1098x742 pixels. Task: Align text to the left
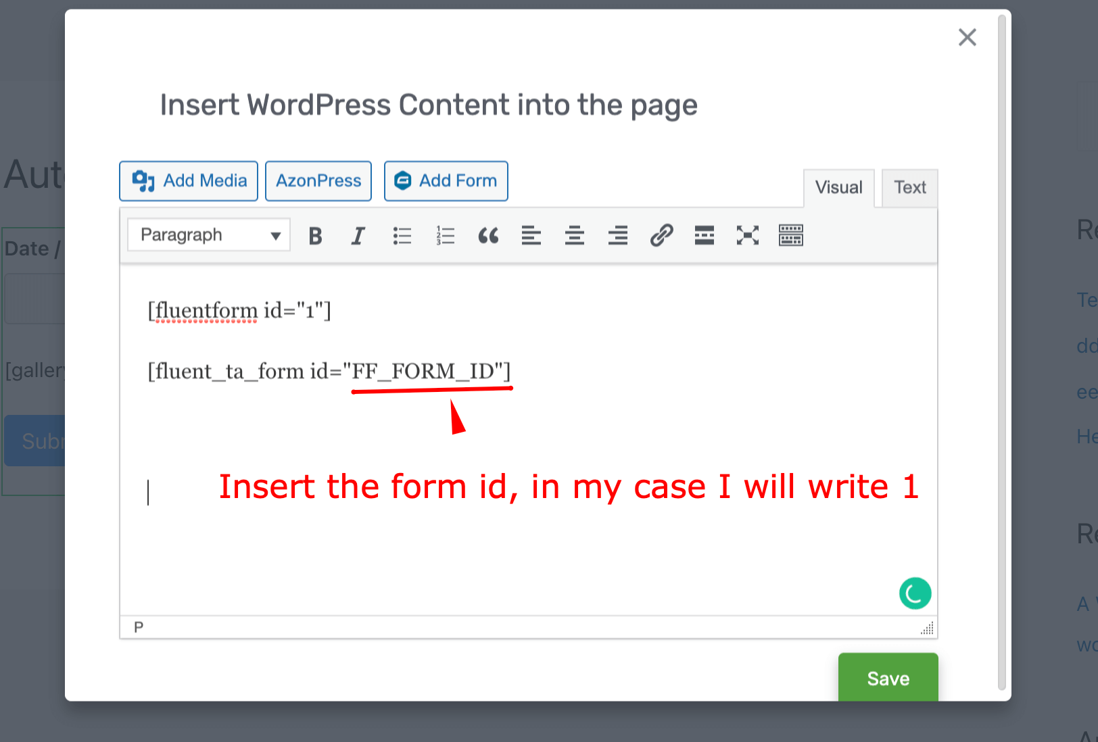531,236
